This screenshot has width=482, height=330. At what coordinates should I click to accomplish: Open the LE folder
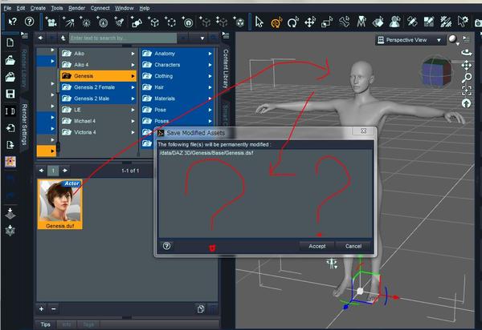[98, 110]
